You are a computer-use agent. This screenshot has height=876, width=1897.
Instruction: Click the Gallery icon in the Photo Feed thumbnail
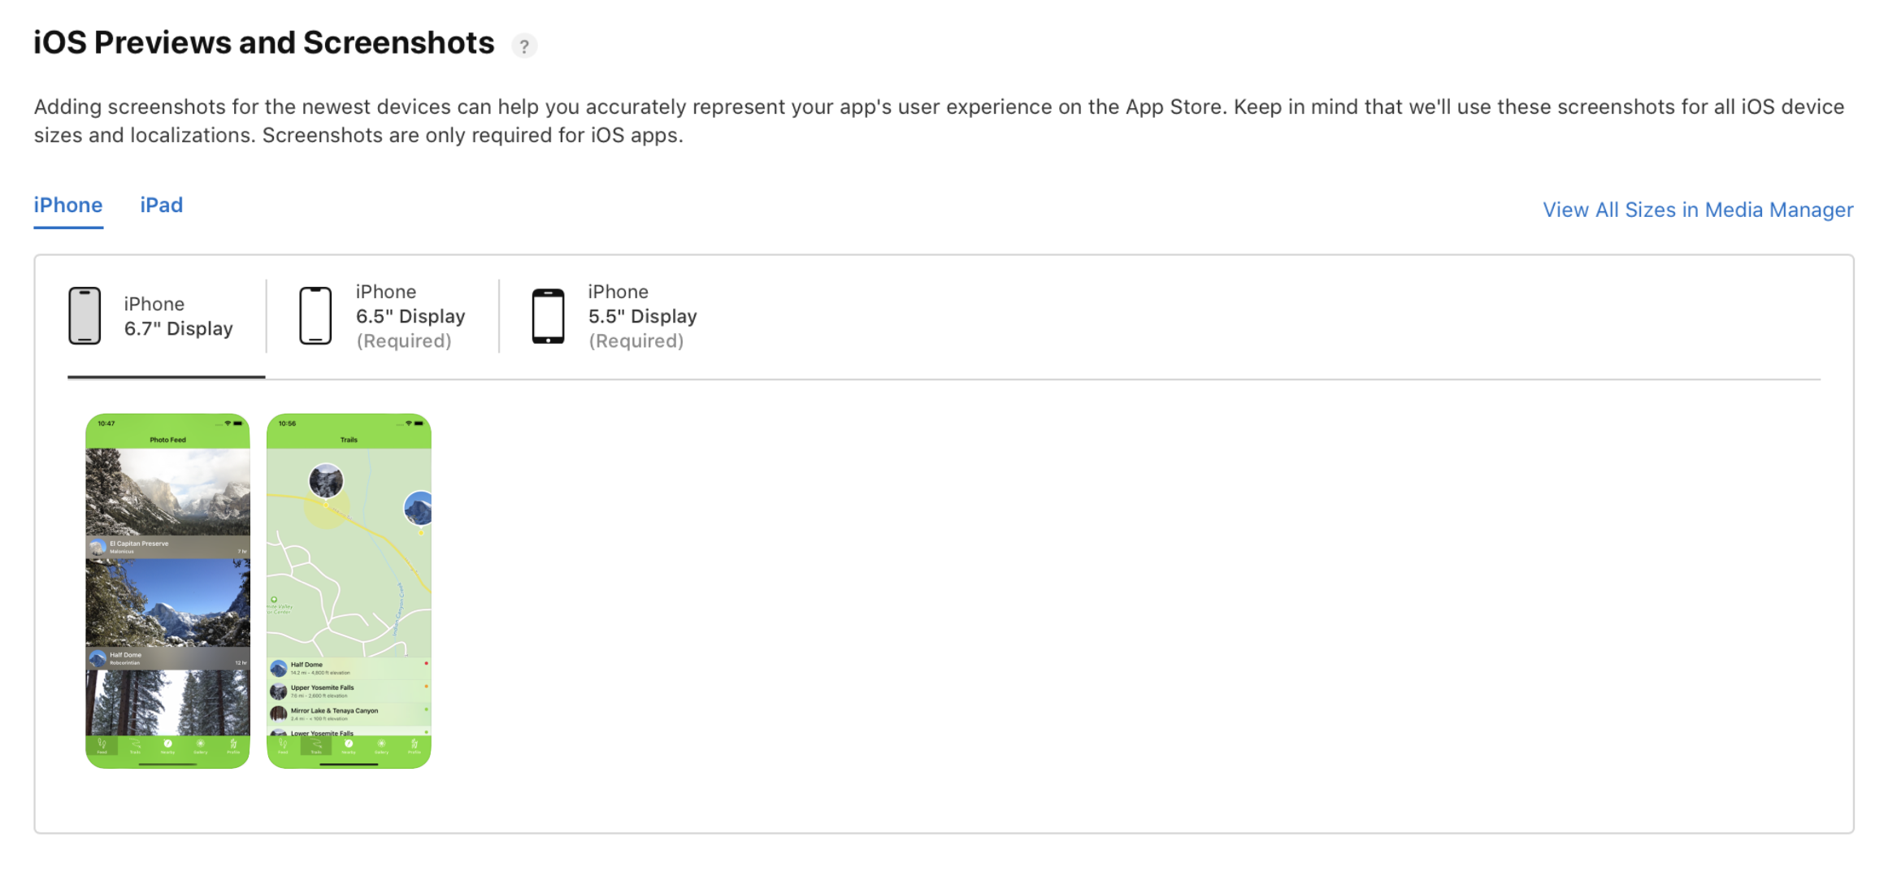200,744
